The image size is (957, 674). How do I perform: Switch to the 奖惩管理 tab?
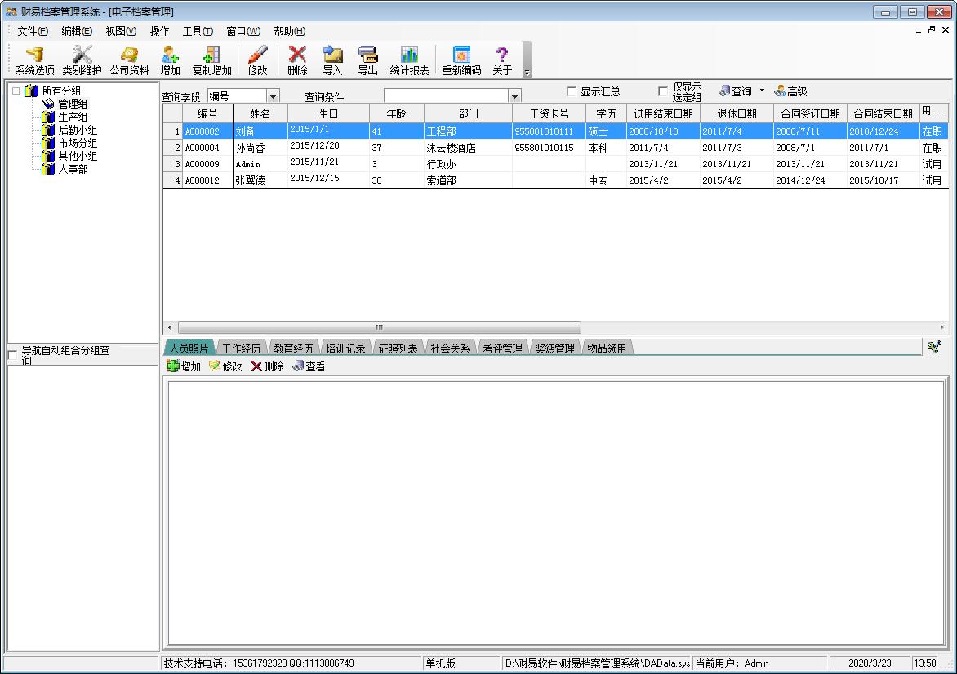(554, 348)
